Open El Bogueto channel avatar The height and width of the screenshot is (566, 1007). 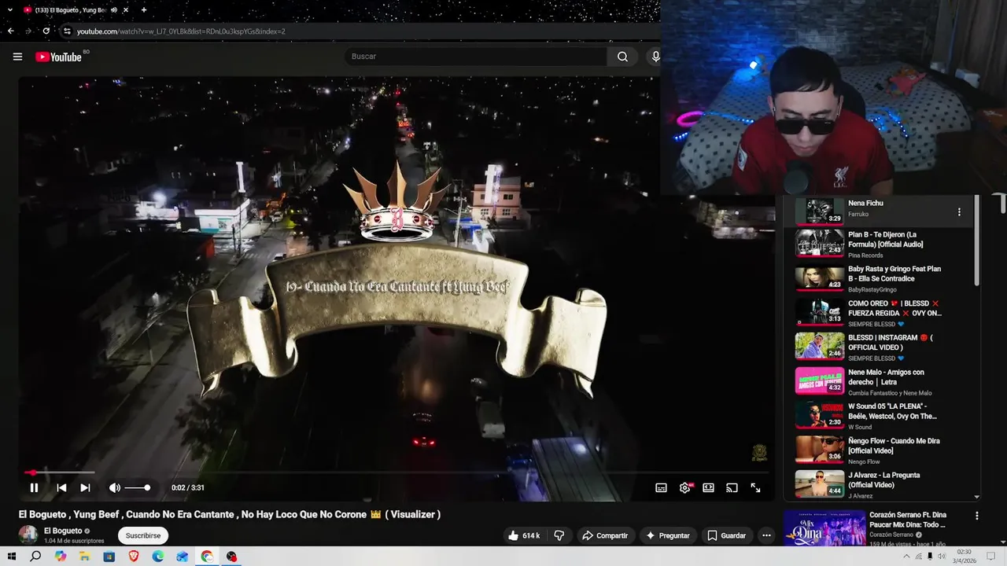pyautogui.click(x=28, y=535)
